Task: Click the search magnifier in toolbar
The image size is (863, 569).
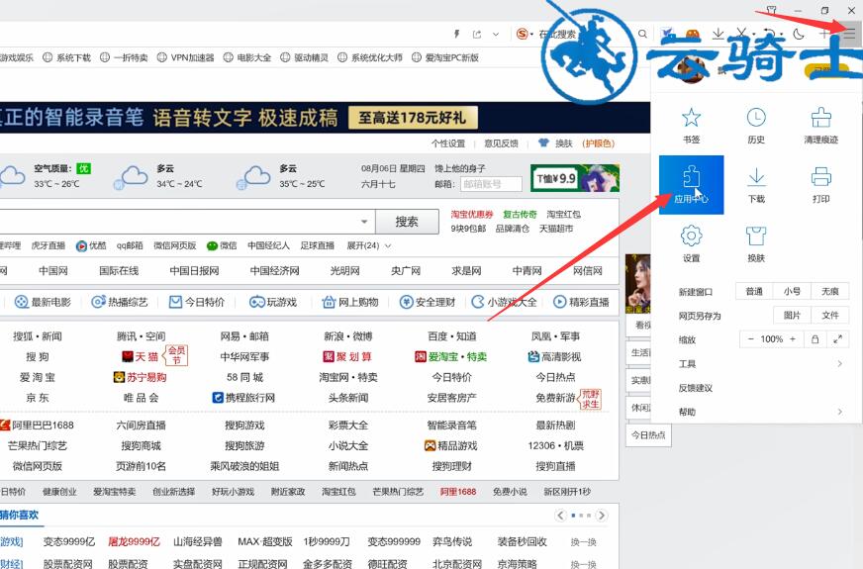Action: [x=642, y=34]
